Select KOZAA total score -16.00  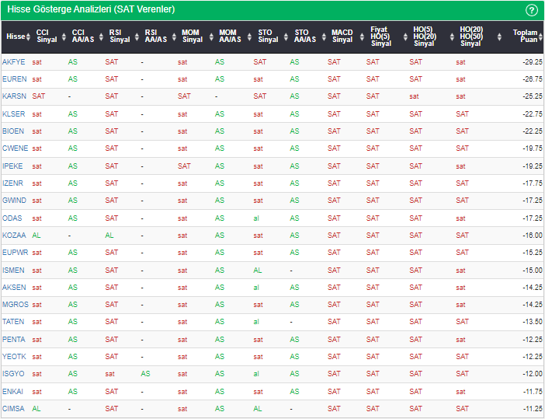tap(532, 236)
